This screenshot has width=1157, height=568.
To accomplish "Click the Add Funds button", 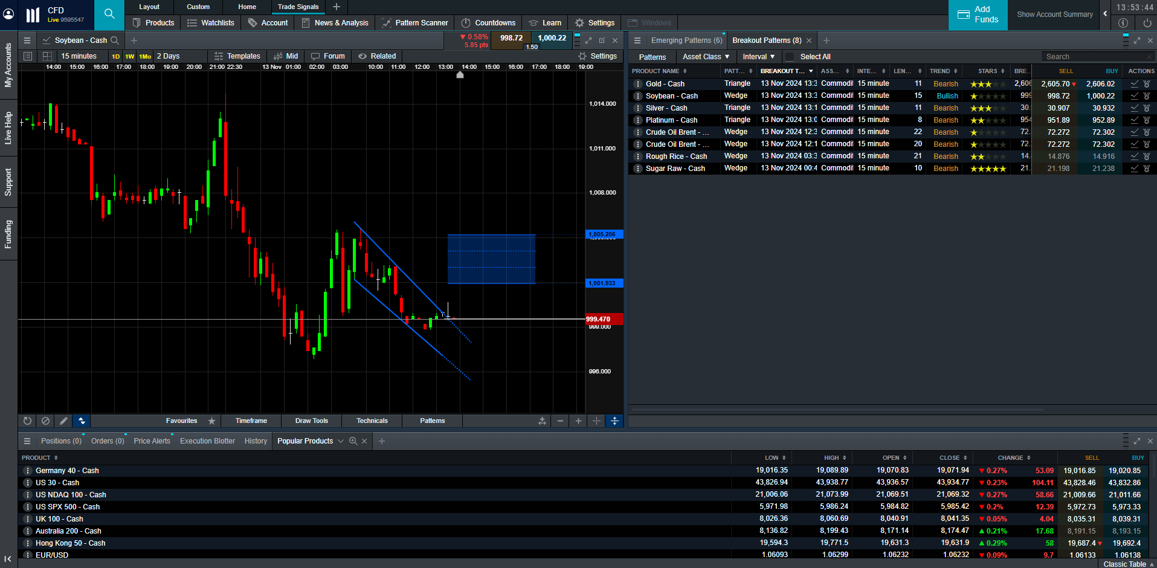I will click(x=978, y=15).
